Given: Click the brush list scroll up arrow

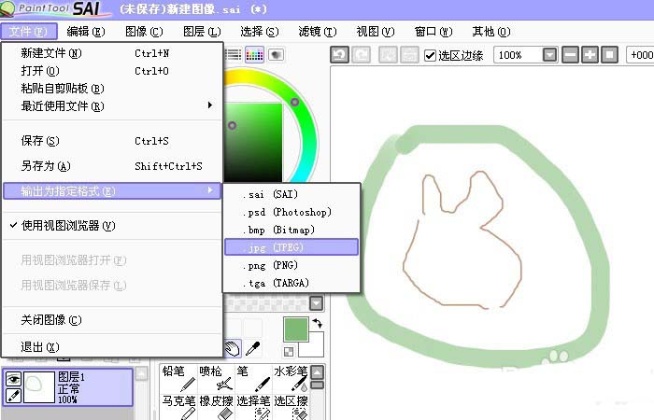Looking at the screenshot, I should click(x=318, y=372).
